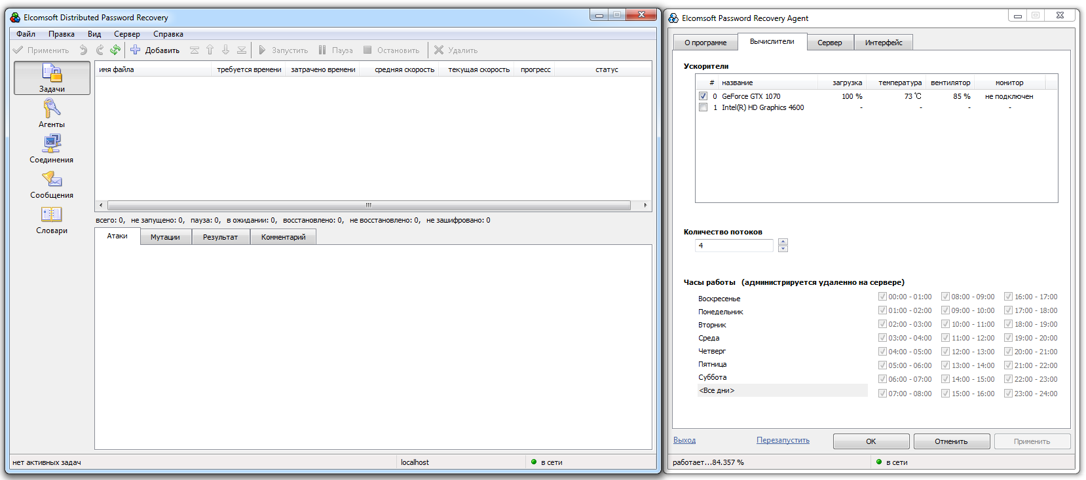Screen dimensions: 1086x480
Task: Toggle the 08:00 - 09:00 hour checkbox
Action: pos(945,296)
